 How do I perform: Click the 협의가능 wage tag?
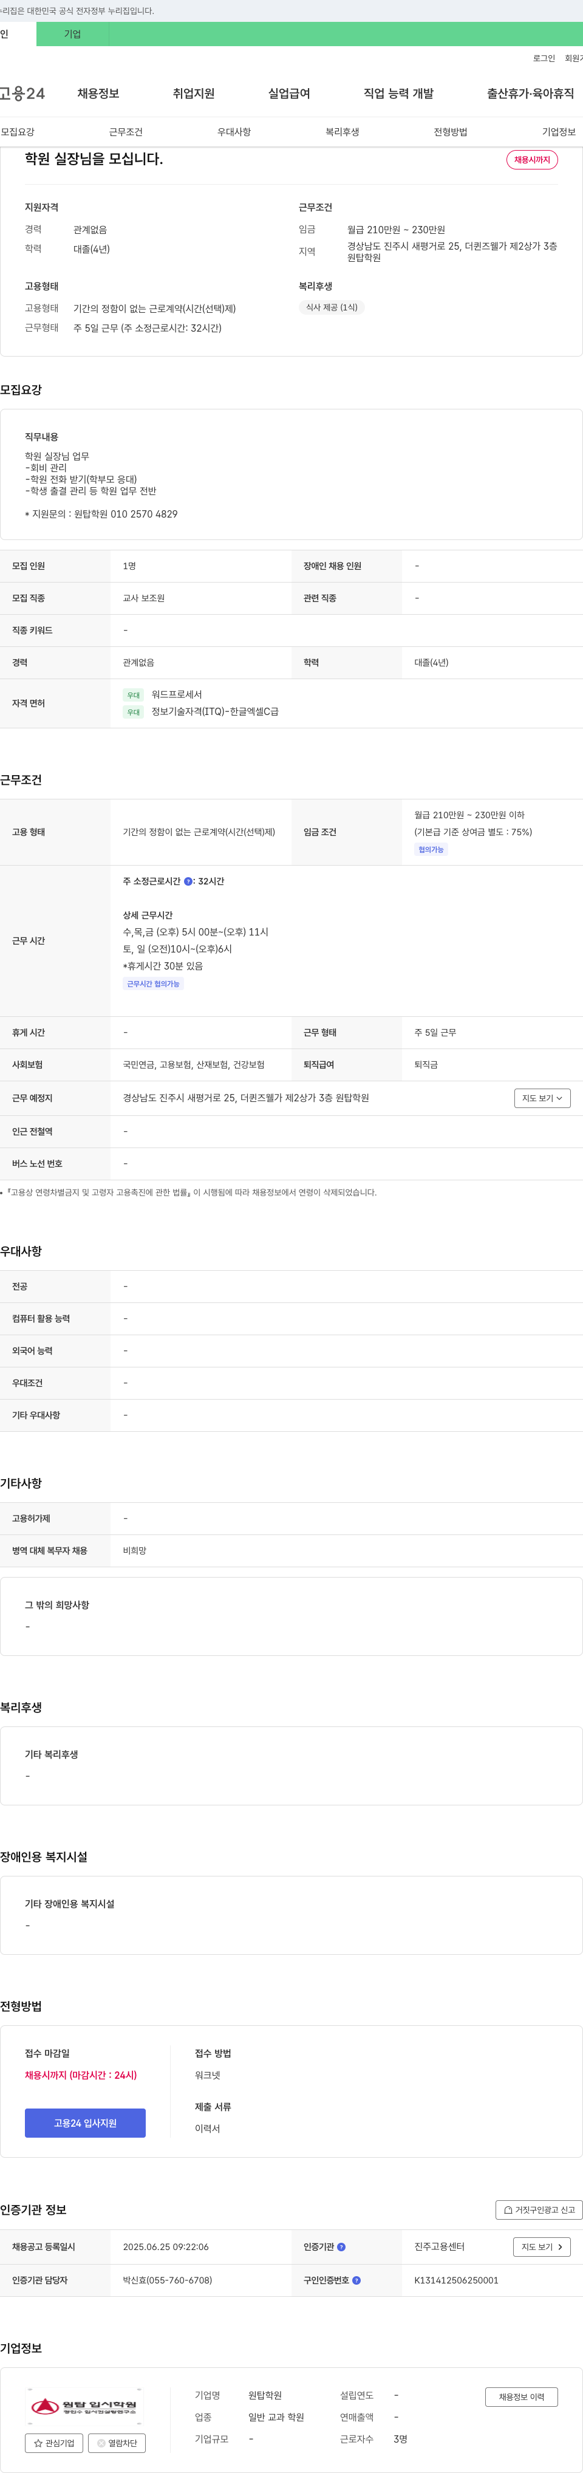(431, 850)
